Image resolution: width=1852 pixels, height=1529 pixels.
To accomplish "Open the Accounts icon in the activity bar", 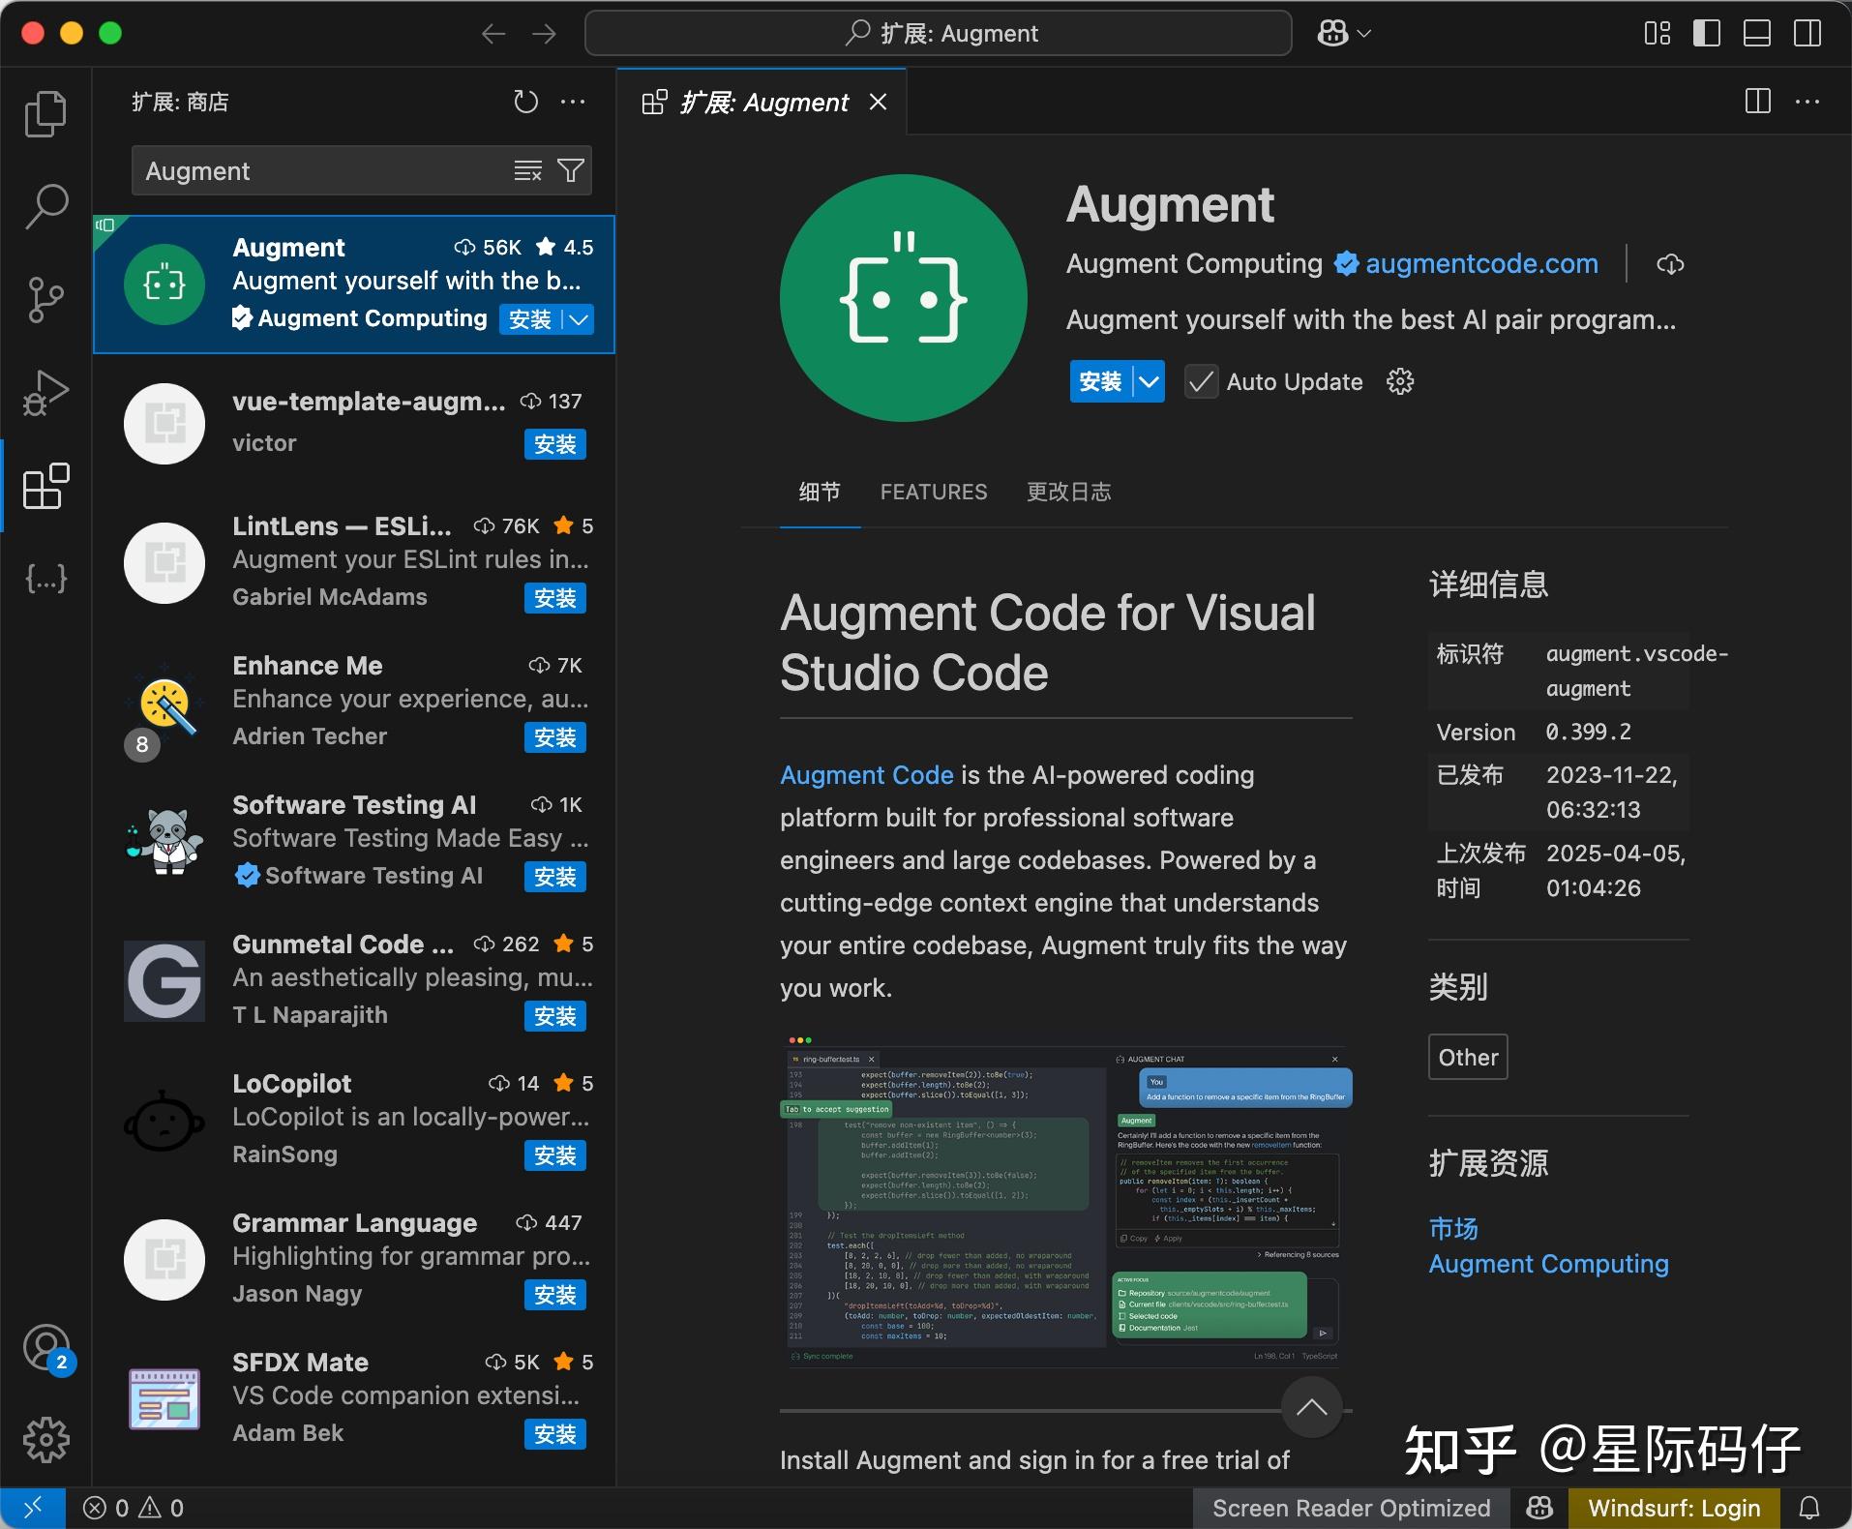I will point(45,1347).
